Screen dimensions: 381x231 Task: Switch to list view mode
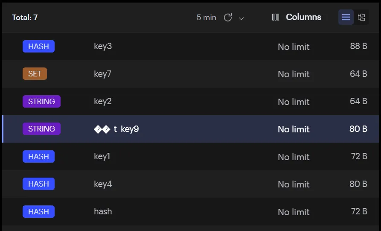click(x=346, y=17)
